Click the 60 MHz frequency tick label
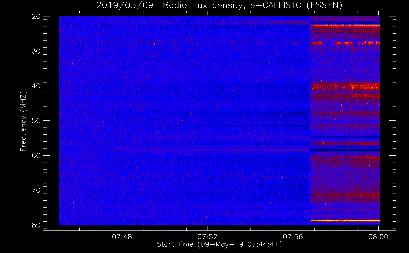The width and height of the screenshot is (409, 253). coord(36,155)
